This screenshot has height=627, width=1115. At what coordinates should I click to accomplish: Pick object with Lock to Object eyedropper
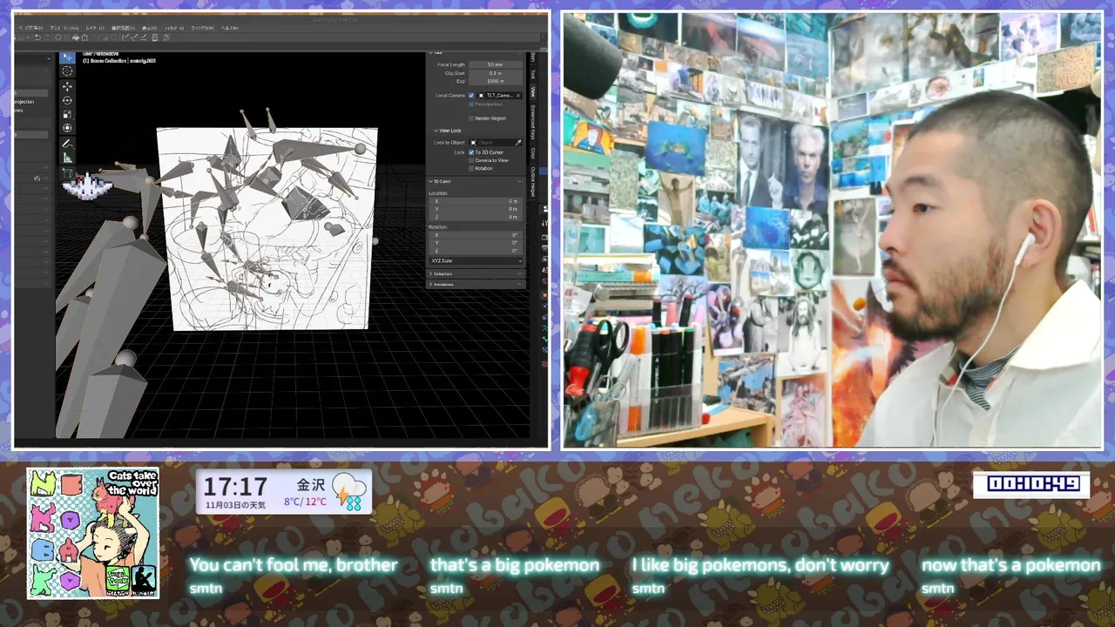(518, 143)
